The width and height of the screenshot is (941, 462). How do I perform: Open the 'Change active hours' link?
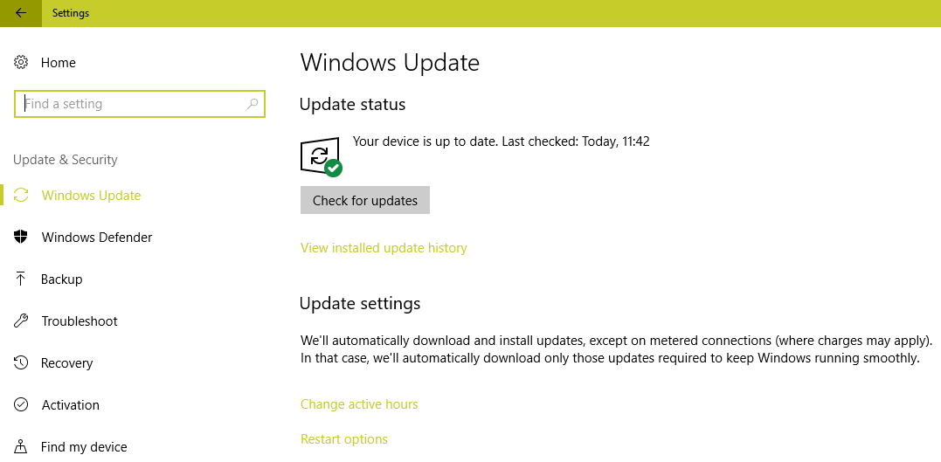click(x=359, y=404)
